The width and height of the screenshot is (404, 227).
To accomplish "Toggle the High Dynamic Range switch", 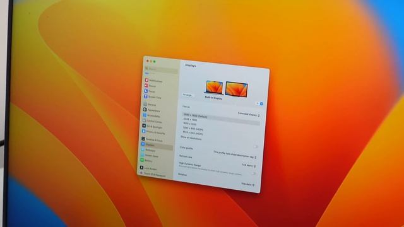I will click(254, 173).
